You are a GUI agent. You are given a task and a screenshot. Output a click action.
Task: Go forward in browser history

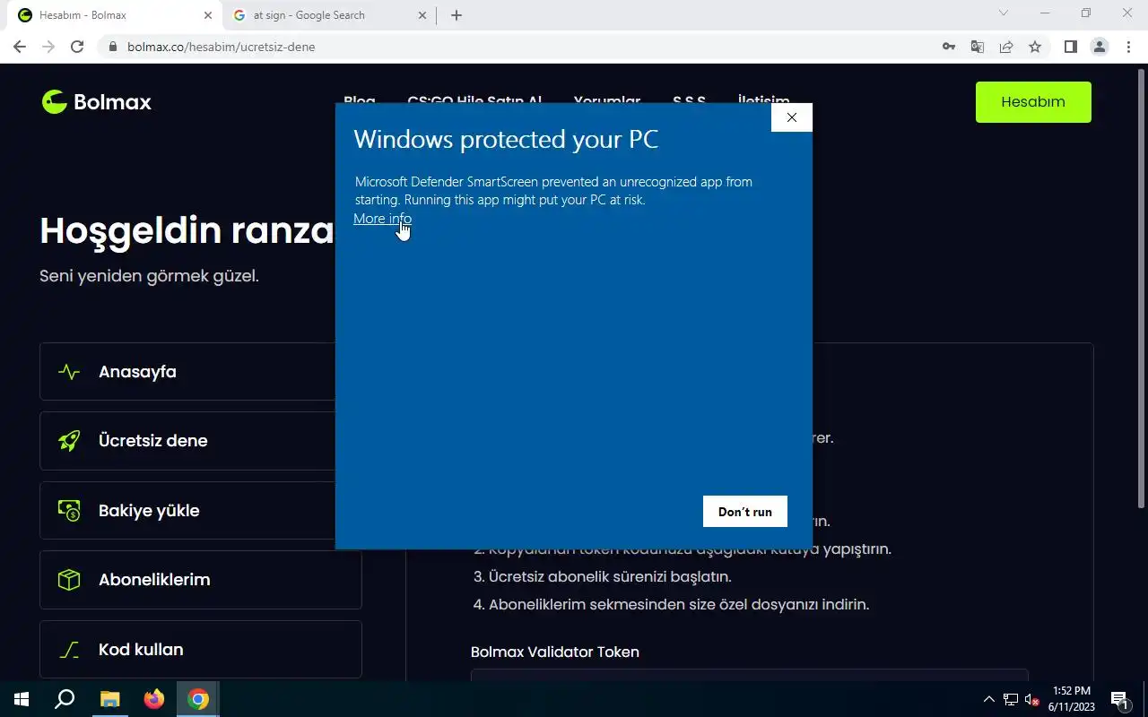point(48,47)
